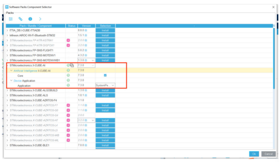Screen dimensions: 279x162
Task: Open the FP-SNS-MOTENVWB1 version dropdown
Action: pyautogui.click(x=93, y=60)
